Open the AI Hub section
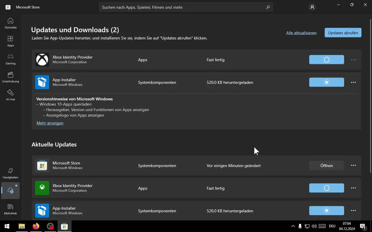This screenshot has height=232, width=372. (x=10, y=95)
